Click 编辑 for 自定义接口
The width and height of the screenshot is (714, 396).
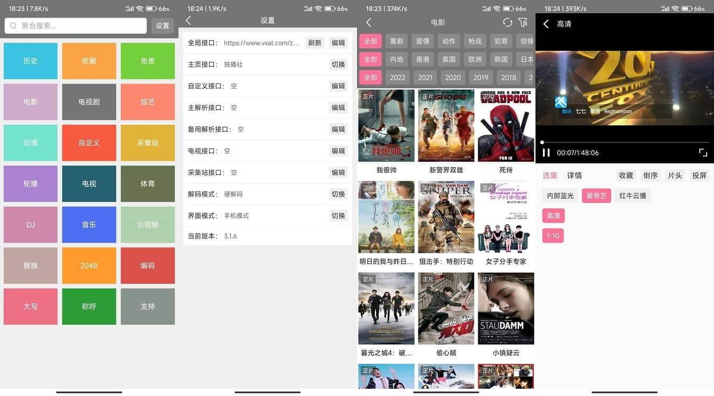point(338,86)
